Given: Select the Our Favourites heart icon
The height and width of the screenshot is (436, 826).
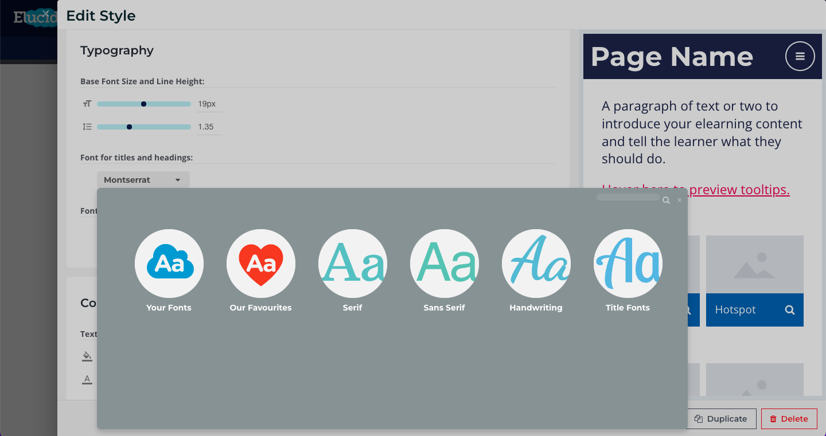Looking at the screenshot, I should (261, 264).
